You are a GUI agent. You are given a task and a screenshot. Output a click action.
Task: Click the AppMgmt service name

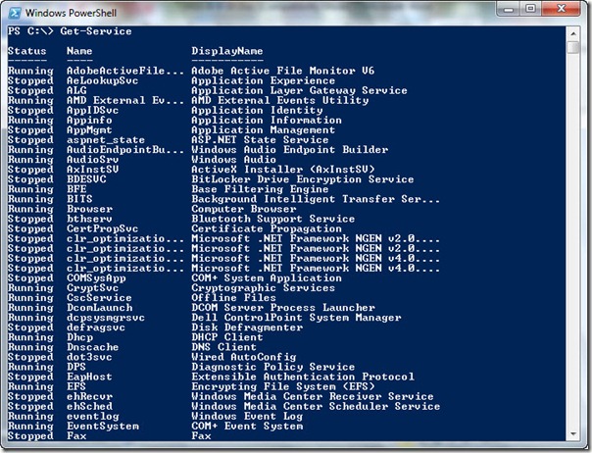[89, 130]
